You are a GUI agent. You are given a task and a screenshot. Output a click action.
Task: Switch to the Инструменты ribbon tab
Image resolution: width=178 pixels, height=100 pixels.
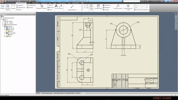pyautogui.click(x=36, y=3)
